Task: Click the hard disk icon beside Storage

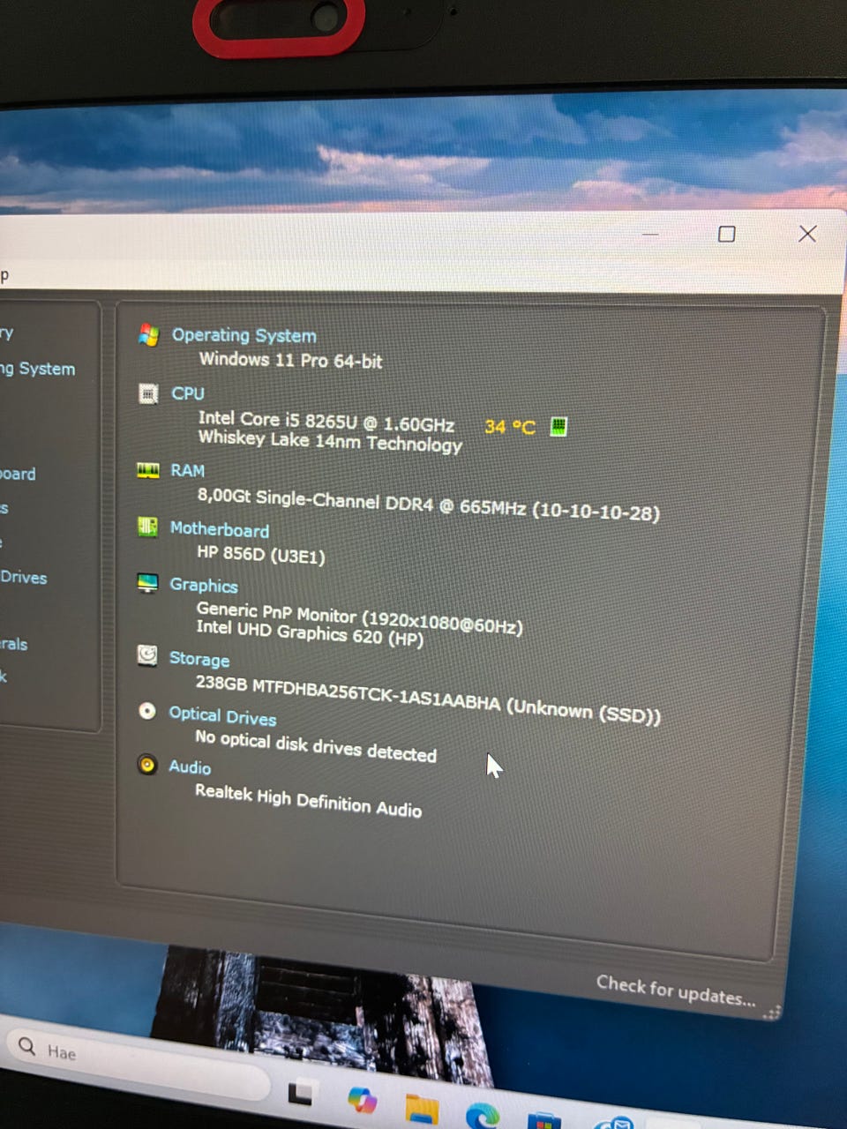Action: 147,655
